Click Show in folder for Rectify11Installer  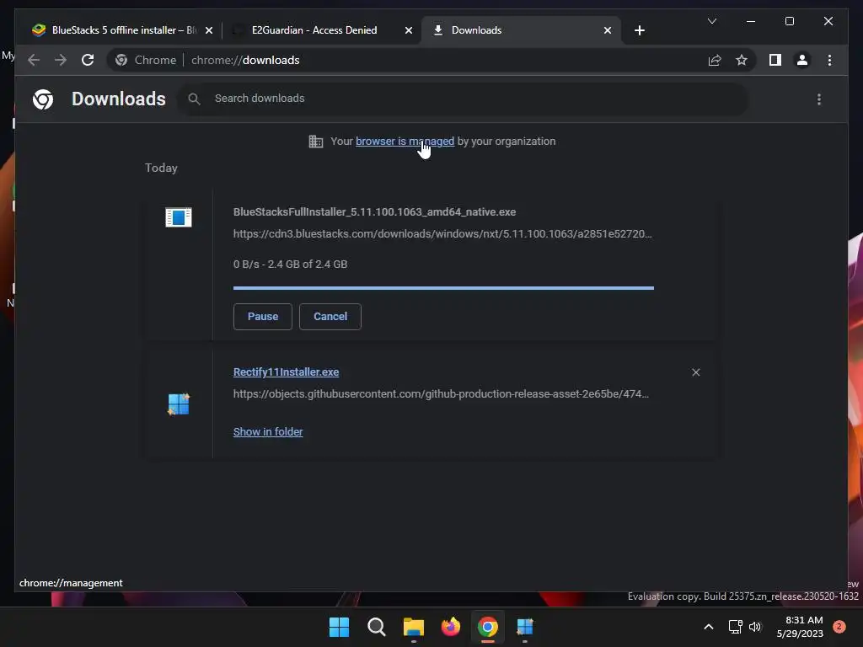pyautogui.click(x=268, y=432)
